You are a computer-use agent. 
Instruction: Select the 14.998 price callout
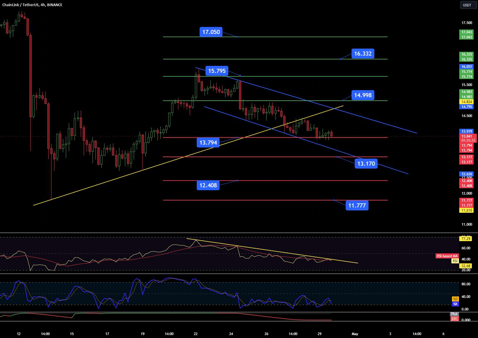(x=363, y=95)
